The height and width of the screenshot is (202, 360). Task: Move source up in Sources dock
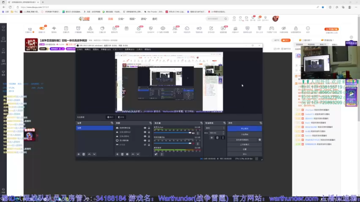[x=133, y=154]
